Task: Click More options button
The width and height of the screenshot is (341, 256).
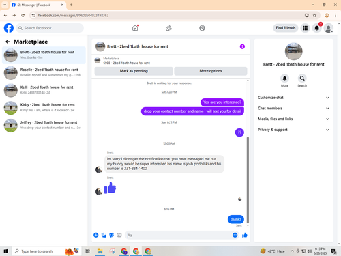Action: [211, 71]
